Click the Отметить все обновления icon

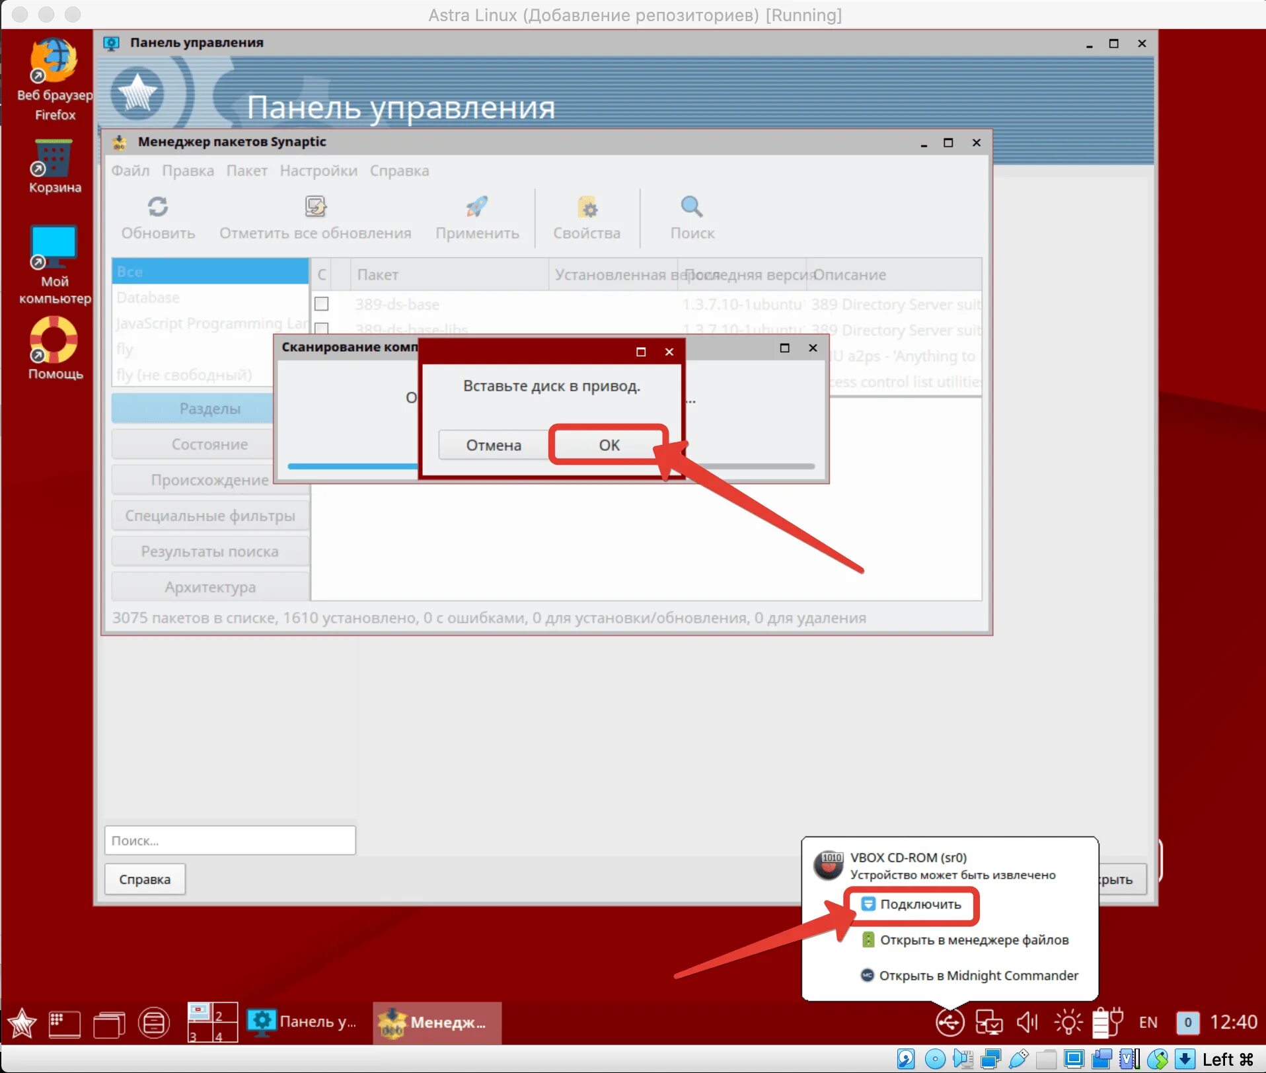315,207
